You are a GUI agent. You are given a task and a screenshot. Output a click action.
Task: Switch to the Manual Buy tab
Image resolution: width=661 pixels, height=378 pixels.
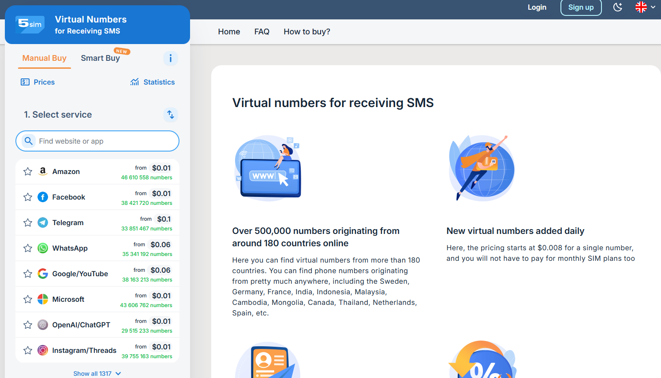pyautogui.click(x=45, y=58)
